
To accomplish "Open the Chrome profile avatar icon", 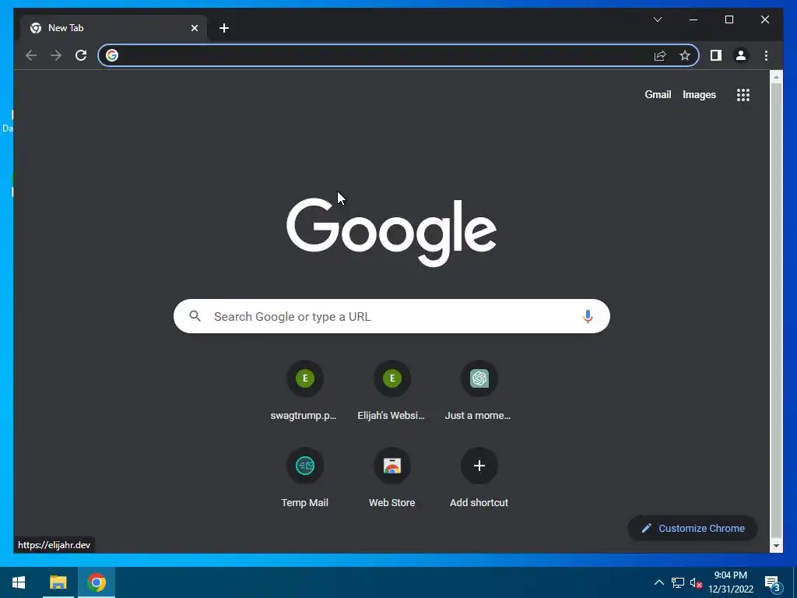I will 741,55.
